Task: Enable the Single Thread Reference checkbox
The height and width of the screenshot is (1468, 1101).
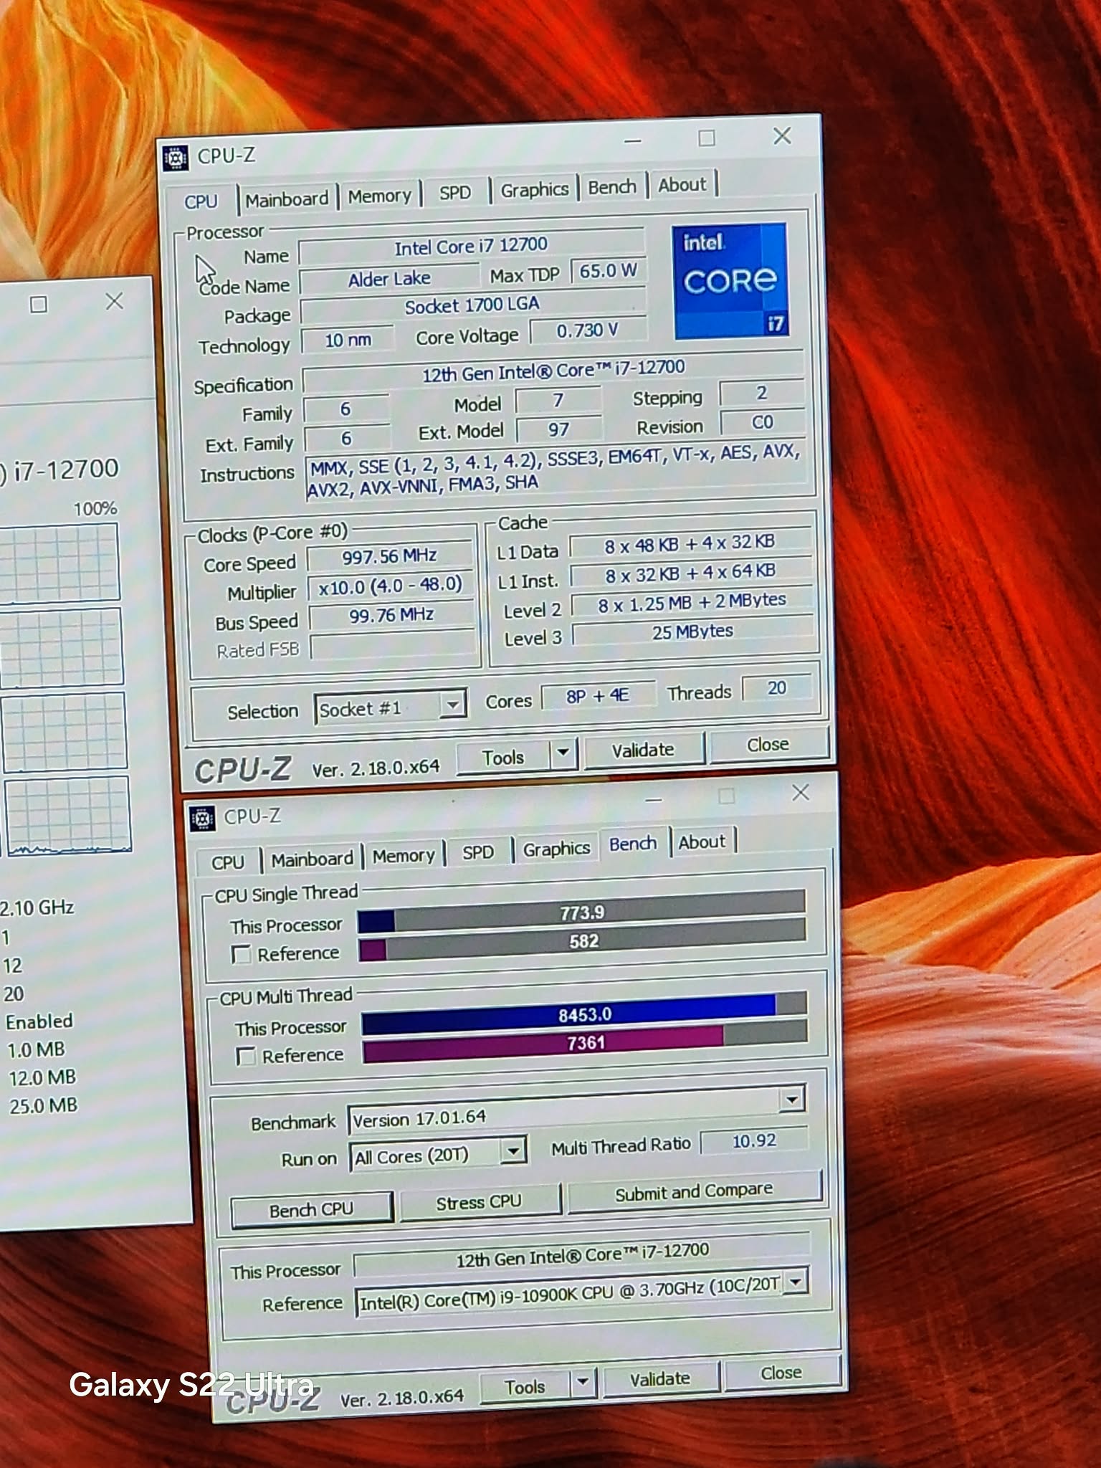Action: click(242, 955)
